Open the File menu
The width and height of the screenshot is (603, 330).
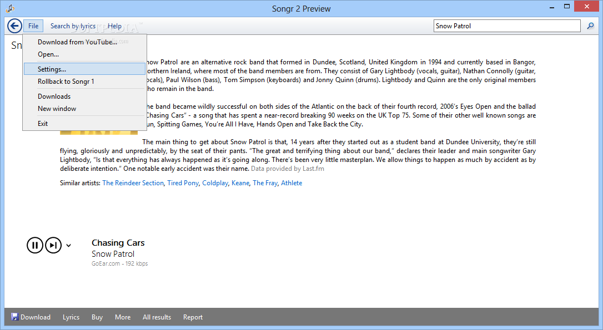tap(33, 26)
